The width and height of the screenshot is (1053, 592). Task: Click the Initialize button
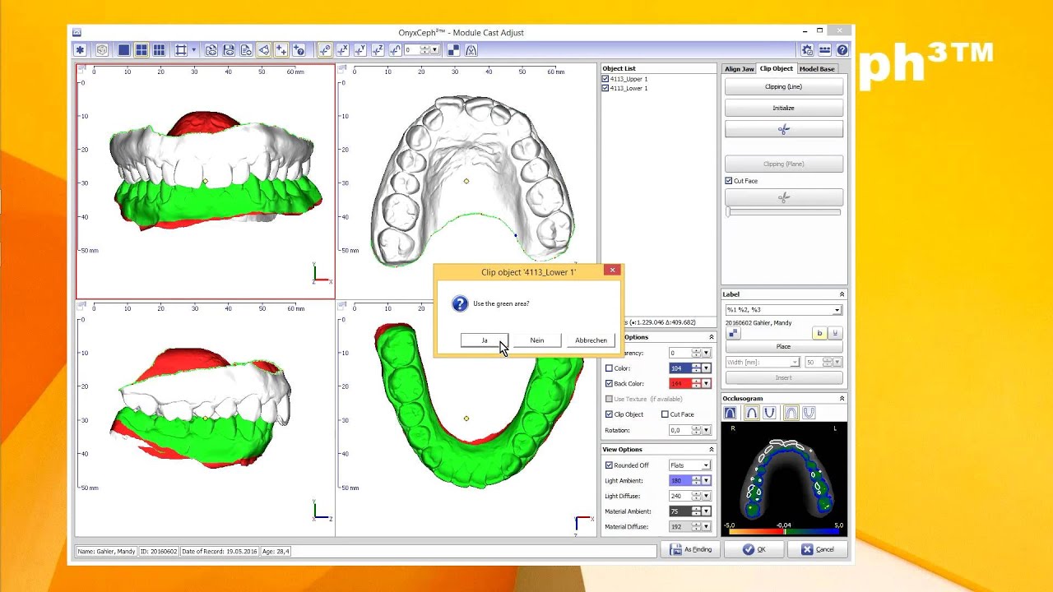[x=783, y=108]
